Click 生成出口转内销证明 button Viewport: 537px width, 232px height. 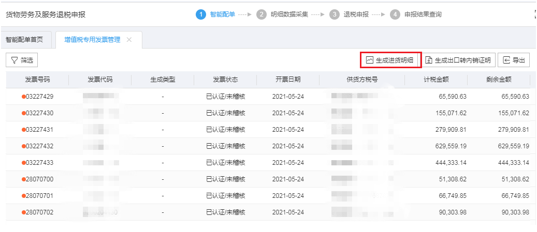(x=458, y=60)
